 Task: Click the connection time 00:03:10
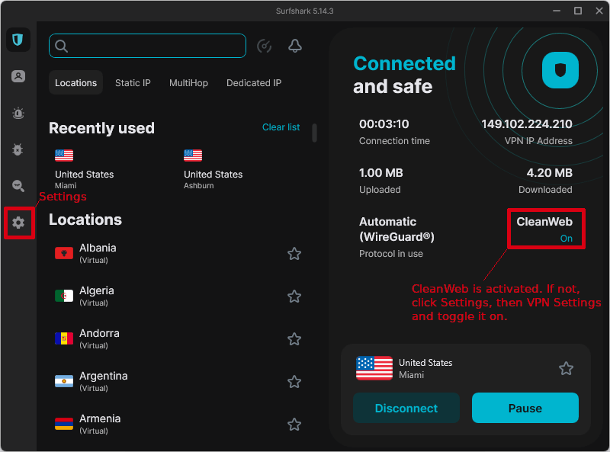(x=384, y=124)
